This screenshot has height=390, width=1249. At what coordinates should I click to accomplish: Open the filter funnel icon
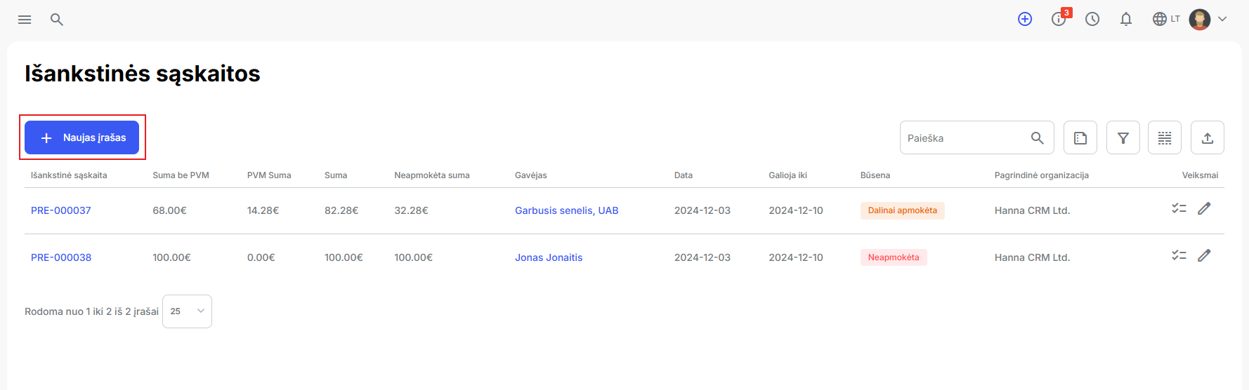(x=1123, y=137)
